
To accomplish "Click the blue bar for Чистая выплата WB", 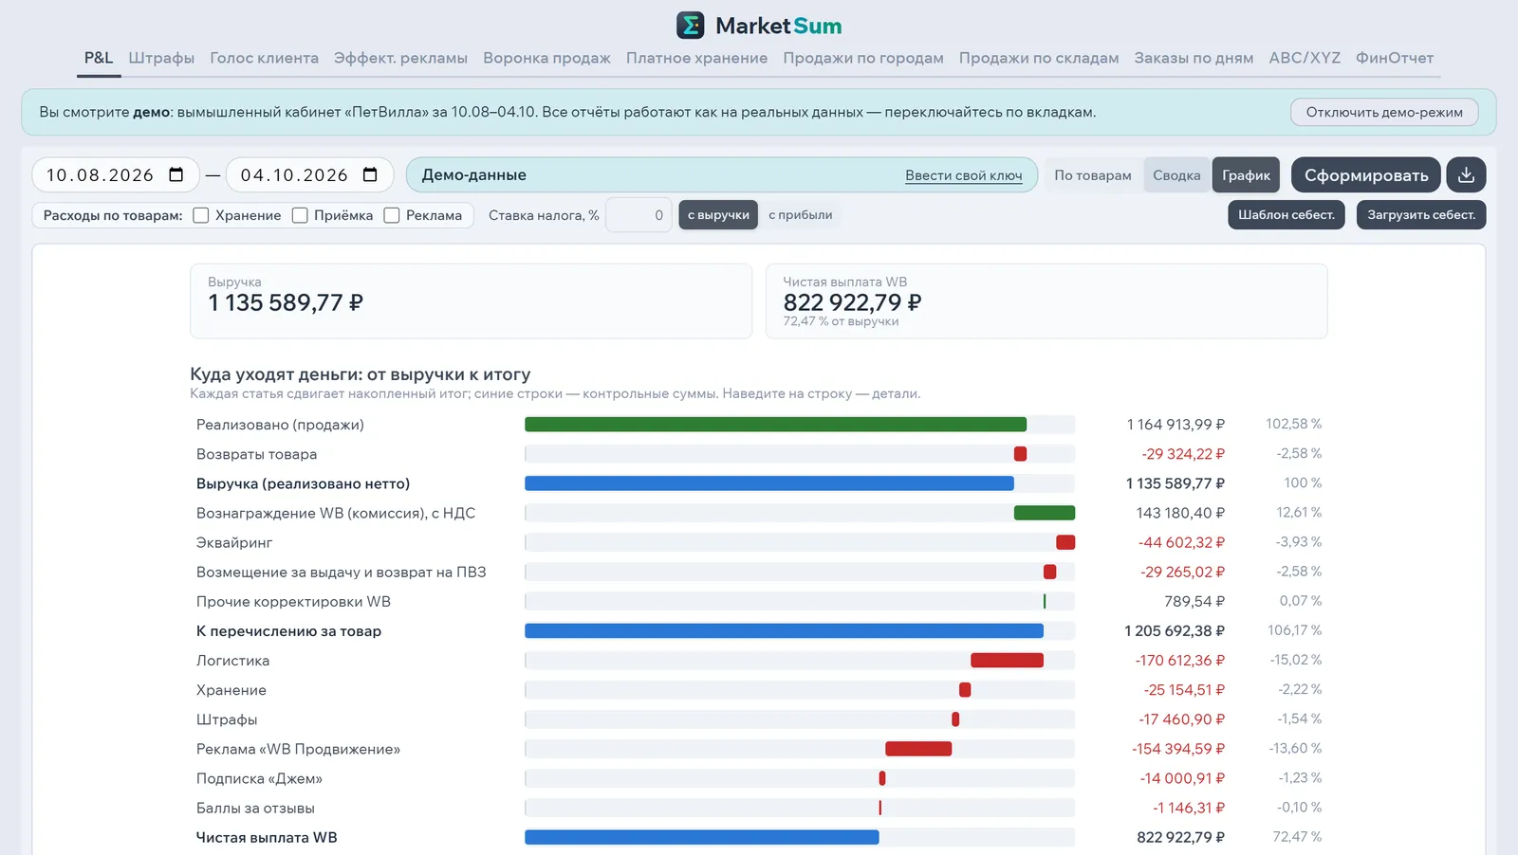I will coord(702,838).
